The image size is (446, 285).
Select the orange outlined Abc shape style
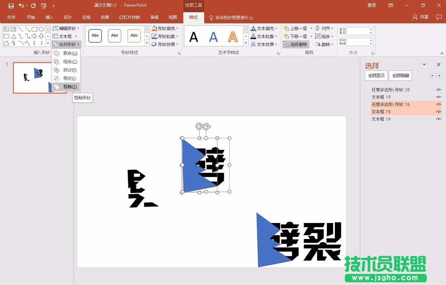click(134, 36)
